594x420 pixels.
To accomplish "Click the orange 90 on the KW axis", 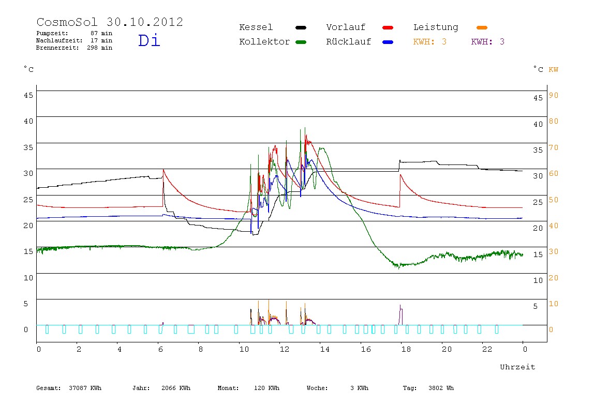I will 554,96.
